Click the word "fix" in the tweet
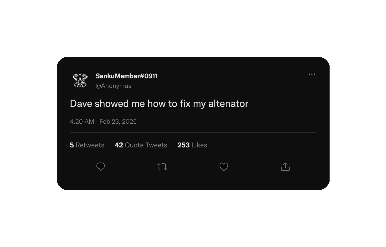 point(185,104)
